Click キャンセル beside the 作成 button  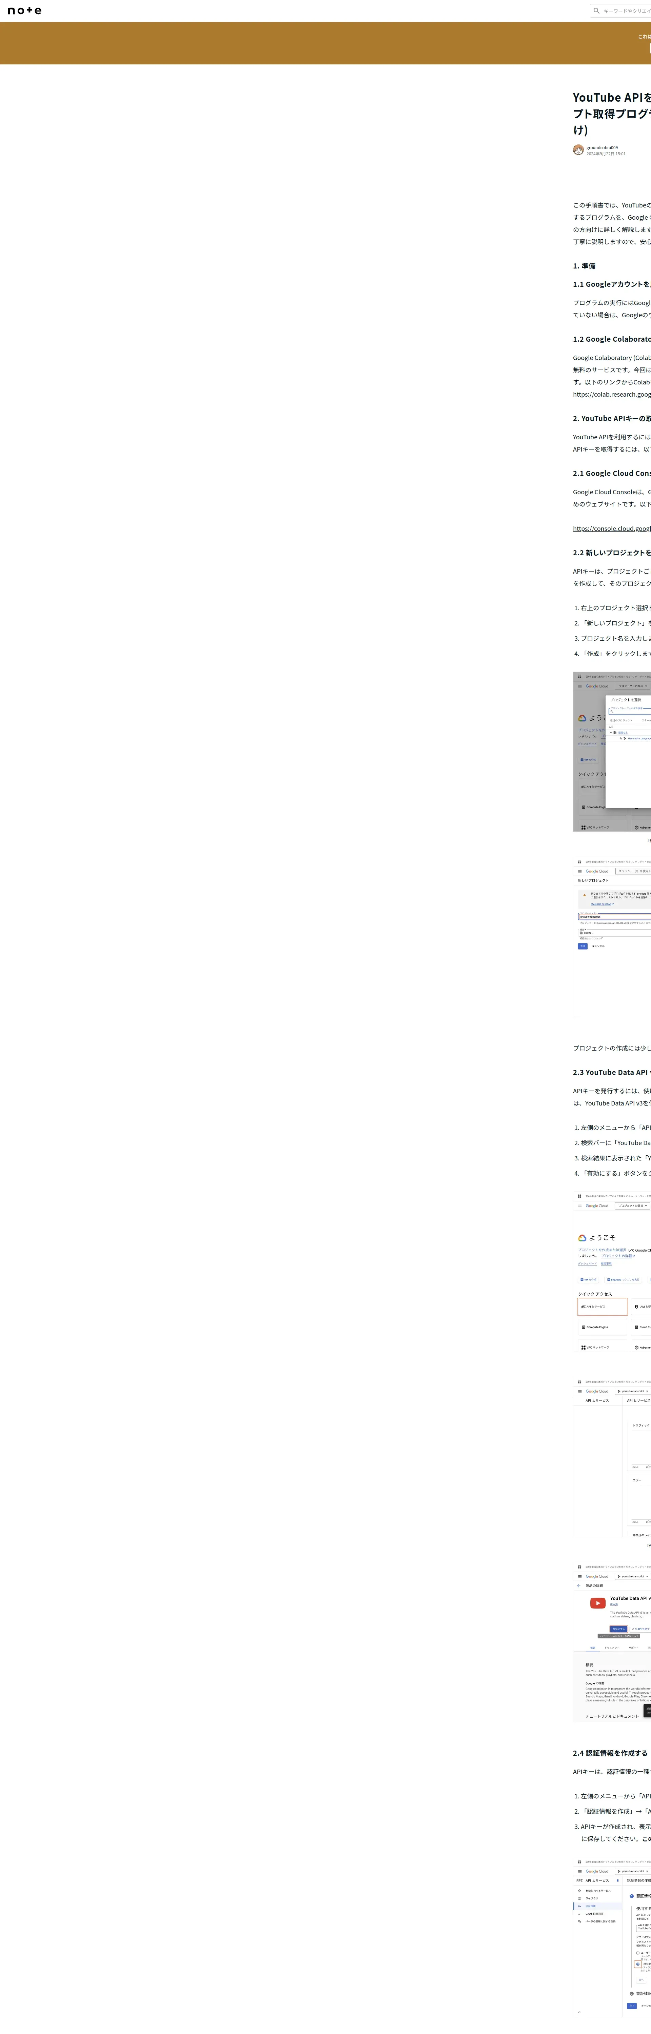pyautogui.click(x=598, y=946)
